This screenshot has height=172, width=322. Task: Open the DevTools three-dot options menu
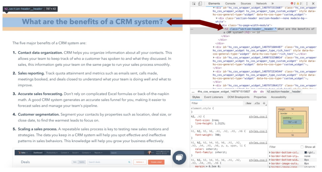(307, 3)
